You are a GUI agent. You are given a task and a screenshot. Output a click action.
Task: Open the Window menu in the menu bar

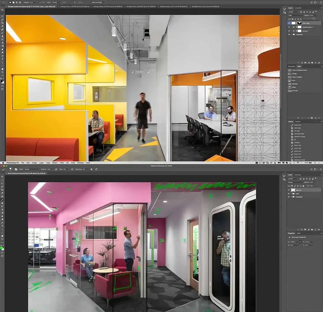[80, 163]
